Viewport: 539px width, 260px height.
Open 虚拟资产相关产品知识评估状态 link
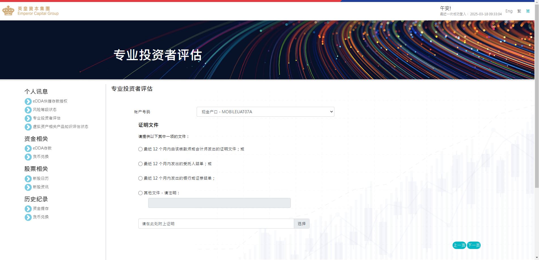(61, 127)
